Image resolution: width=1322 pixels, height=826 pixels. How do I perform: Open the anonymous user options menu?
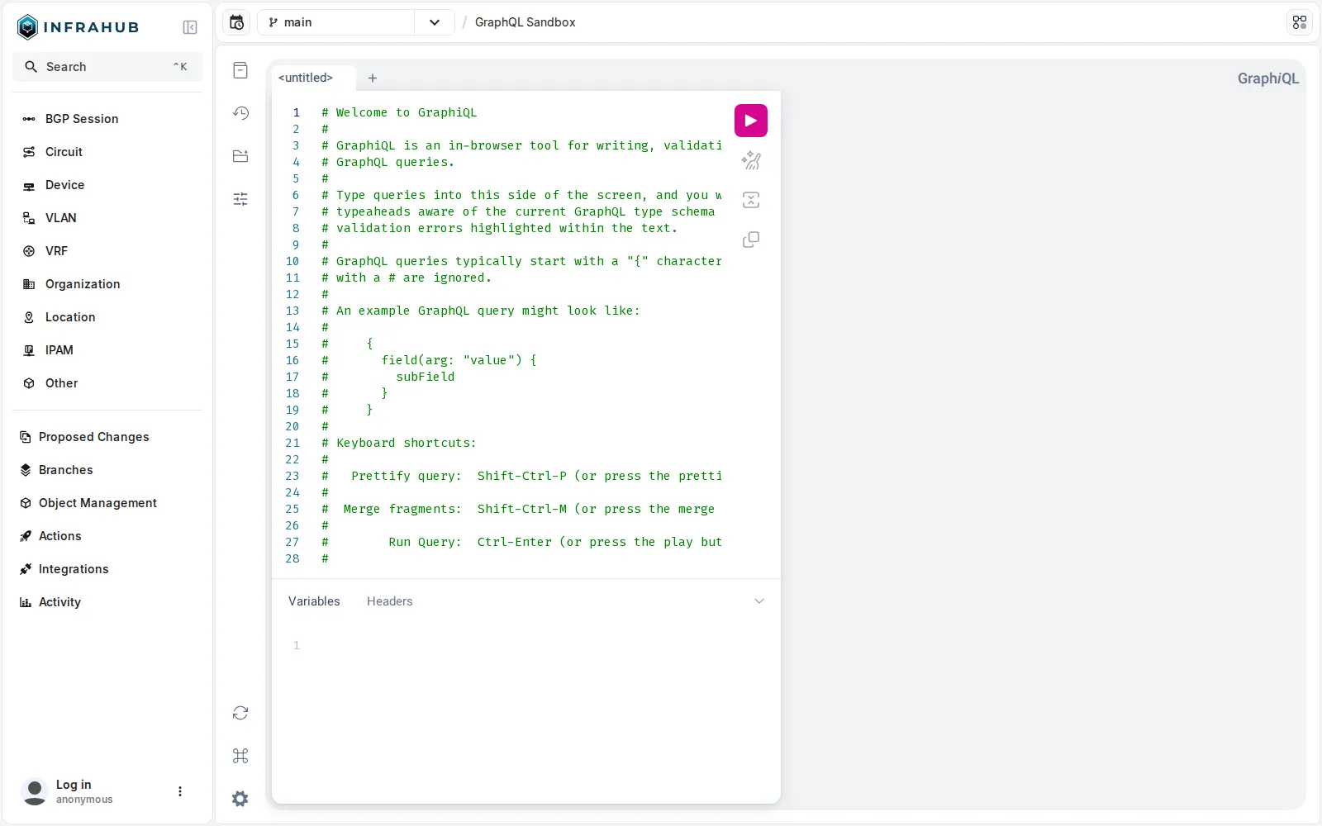(x=180, y=791)
